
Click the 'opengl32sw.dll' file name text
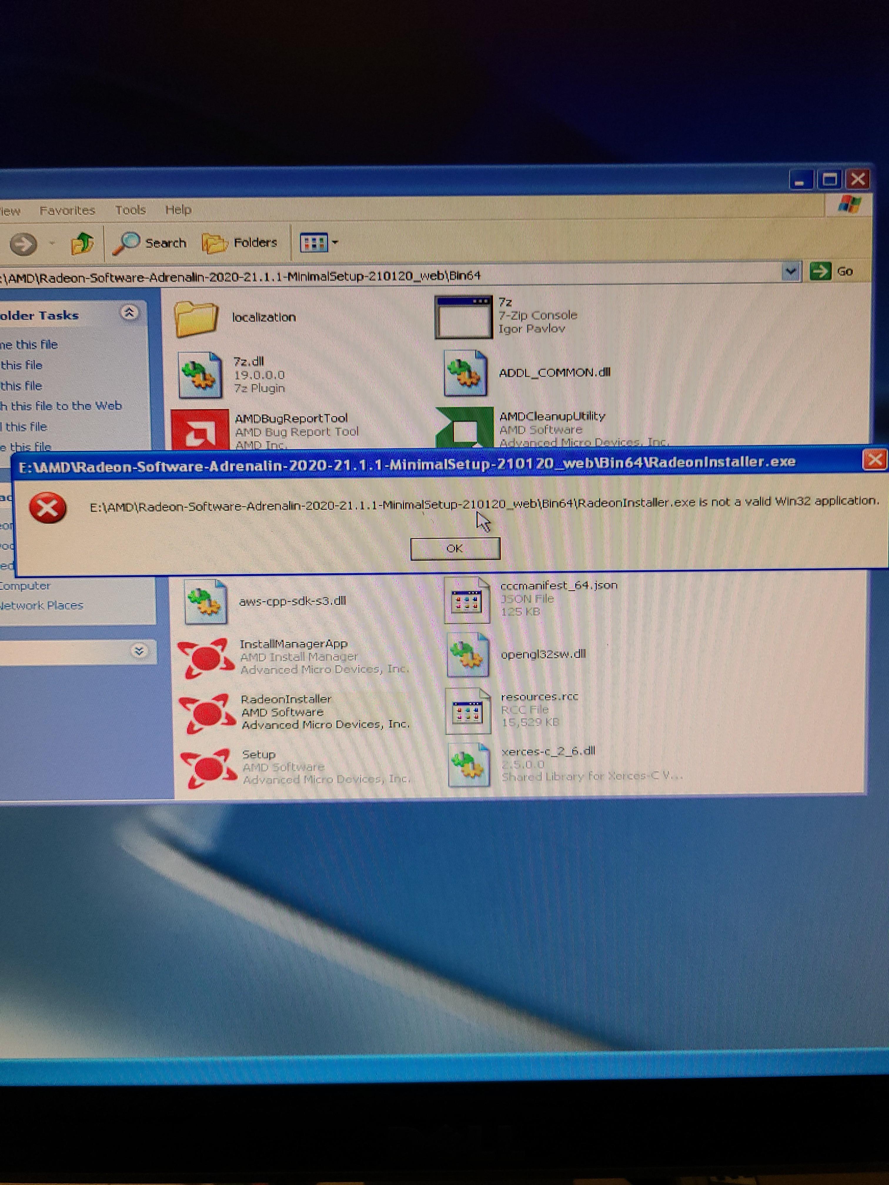tap(543, 654)
